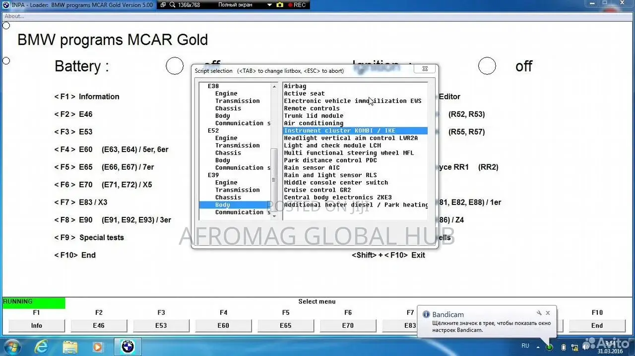
Task: Choose Cruise control GR2 script
Action: pos(317,190)
